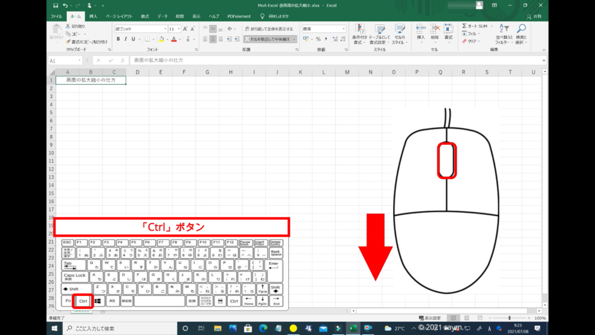Click the insert function fx icon
Viewport: 595px width, 335px height.
click(123, 60)
